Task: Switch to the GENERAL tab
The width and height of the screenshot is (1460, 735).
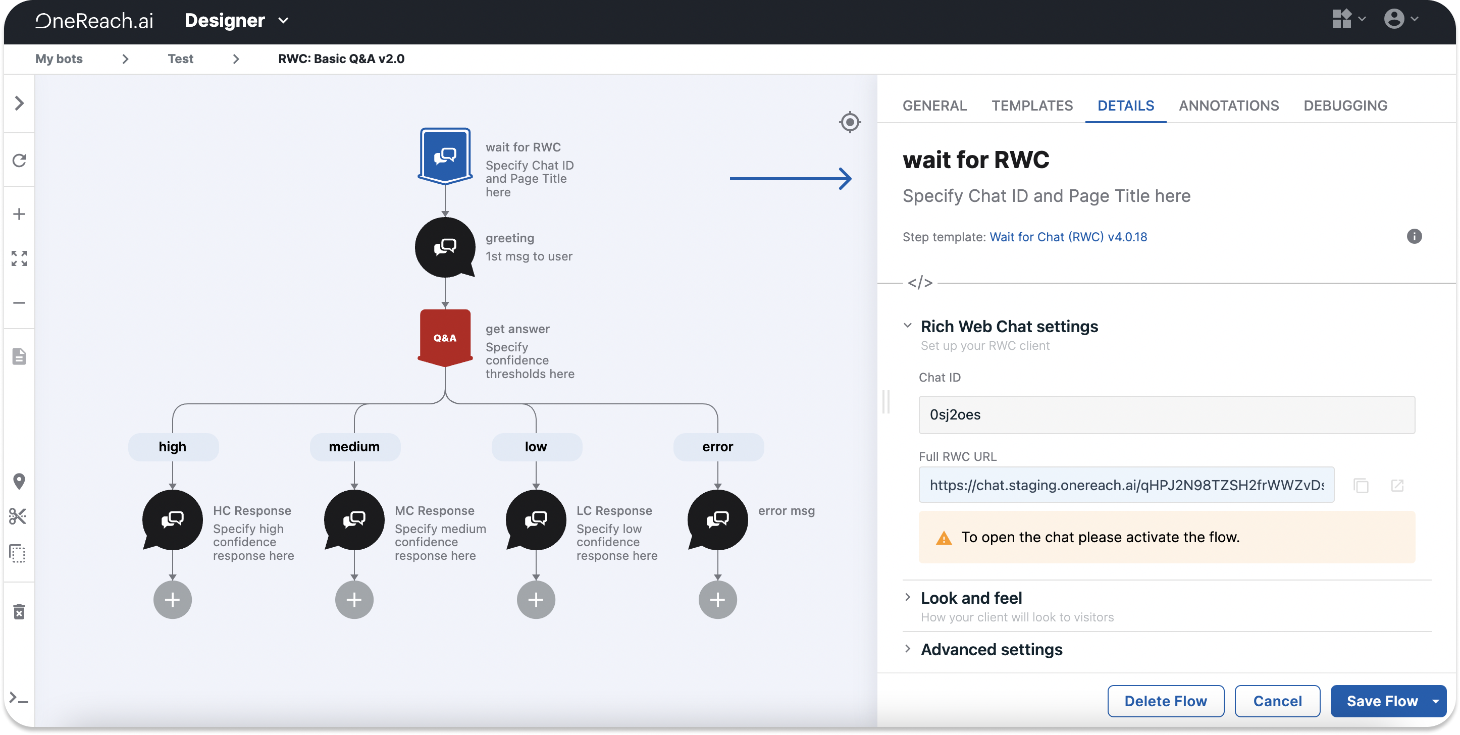Action: 934,106
